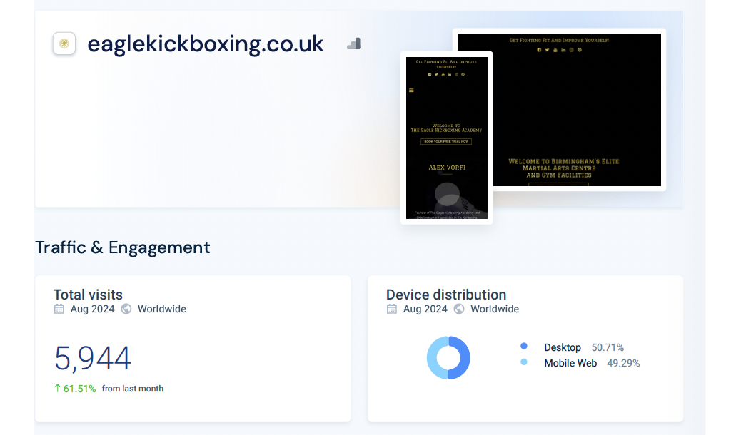The width and height of the screenshot is (741, 435).
Task: Click the hamburger menu in mobile preview
Action: tap(411, 91)
